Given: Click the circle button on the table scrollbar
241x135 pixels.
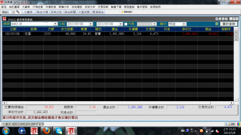Looking at the screenshot, I should coord(236,36).
